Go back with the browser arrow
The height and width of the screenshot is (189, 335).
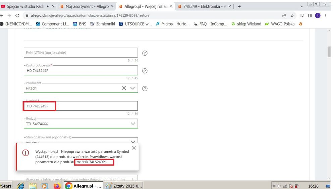click(x=2, y=15)
